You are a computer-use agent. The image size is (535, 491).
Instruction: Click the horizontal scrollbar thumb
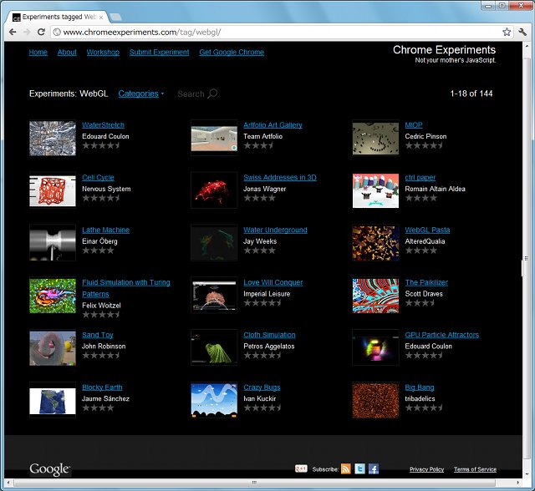tap(254, 483)
